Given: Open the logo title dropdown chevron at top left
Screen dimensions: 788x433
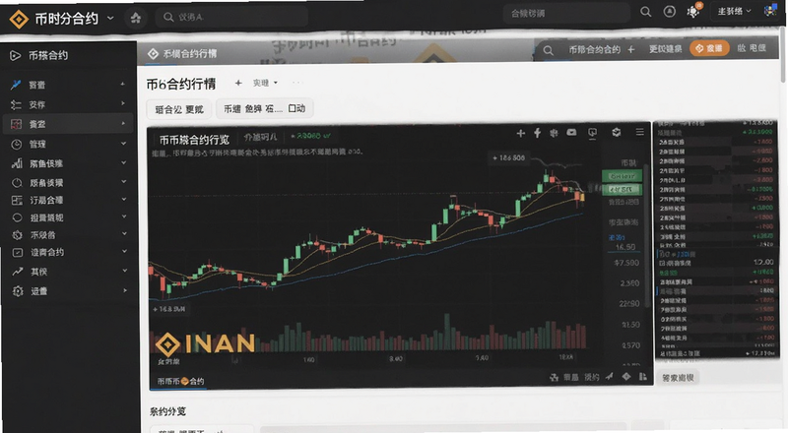Looking at the screenshot, I should [x=110, y=19].
